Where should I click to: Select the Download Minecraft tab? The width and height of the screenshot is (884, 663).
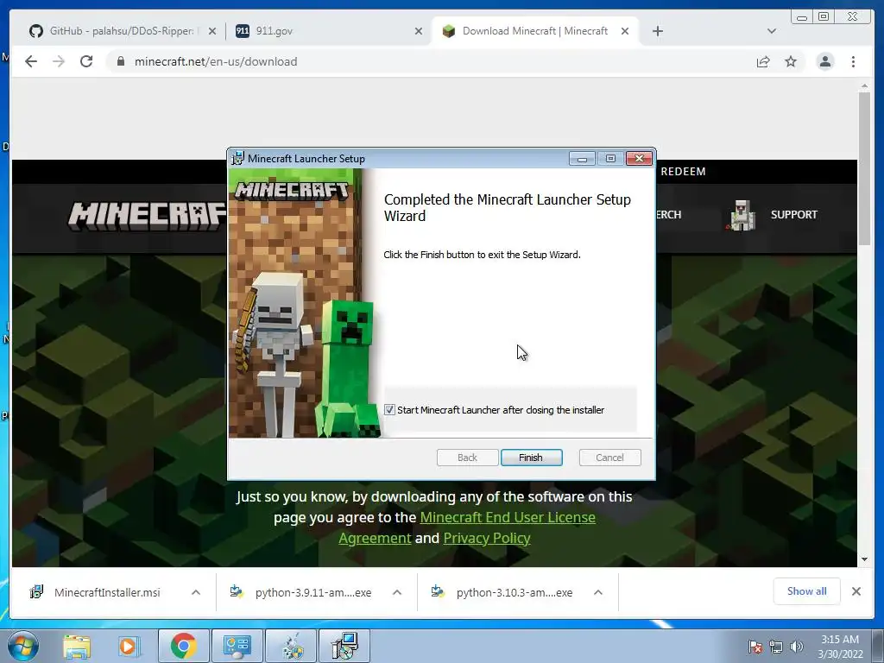click(x=535, y=31)
